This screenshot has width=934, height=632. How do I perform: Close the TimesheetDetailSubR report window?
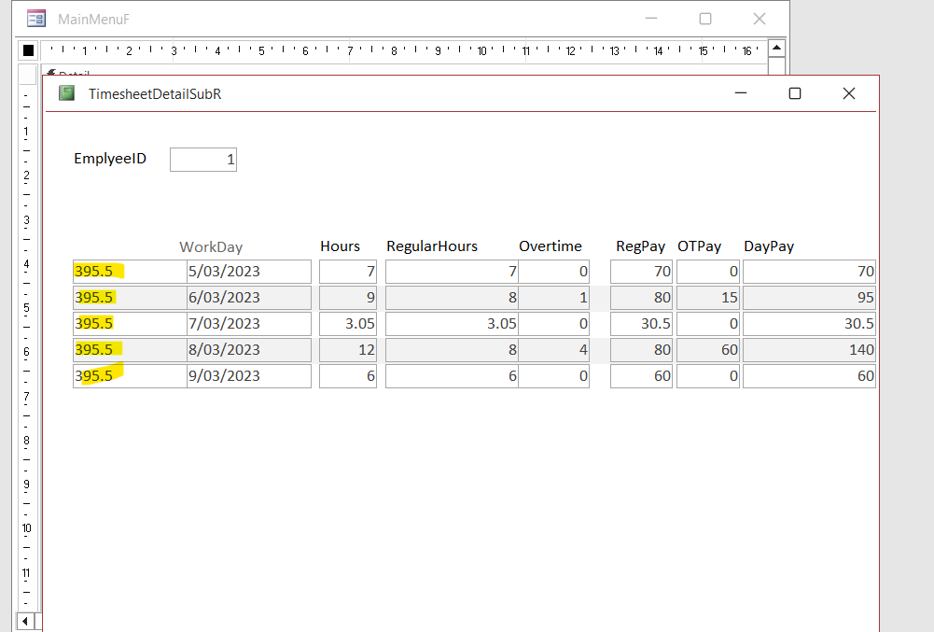848,93
